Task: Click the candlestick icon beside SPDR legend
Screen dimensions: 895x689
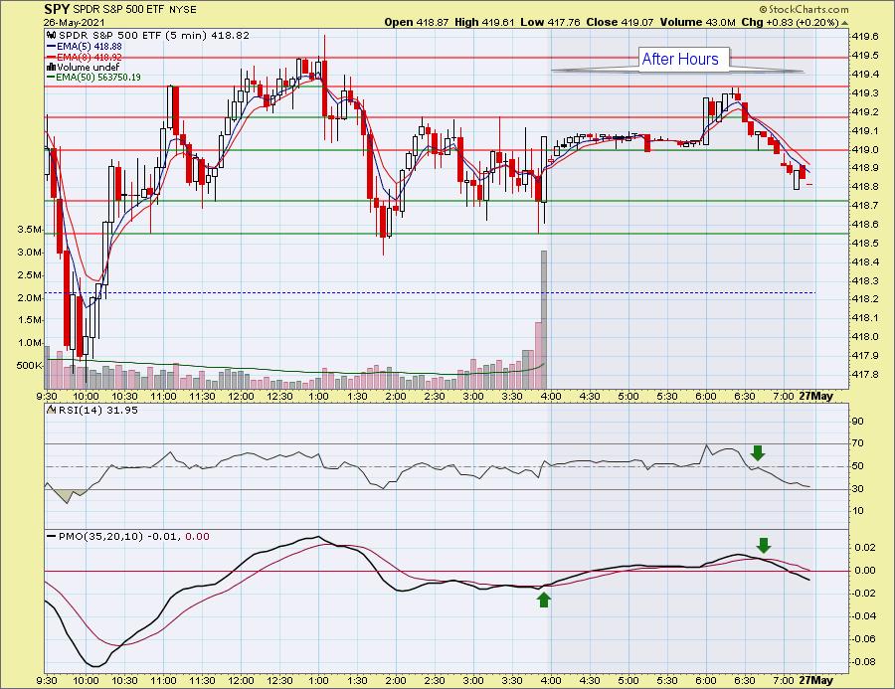Action: point(51,36)
